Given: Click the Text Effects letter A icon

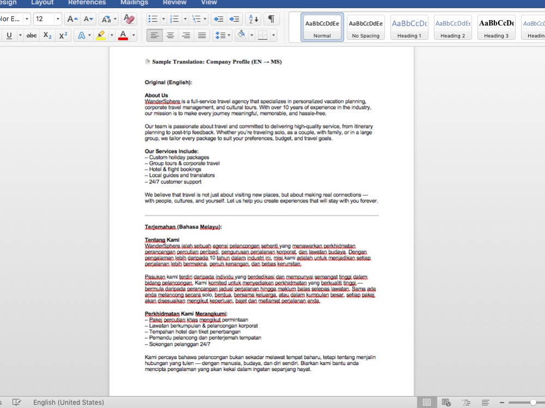Looking at the screenshot, I should (81, 35).
